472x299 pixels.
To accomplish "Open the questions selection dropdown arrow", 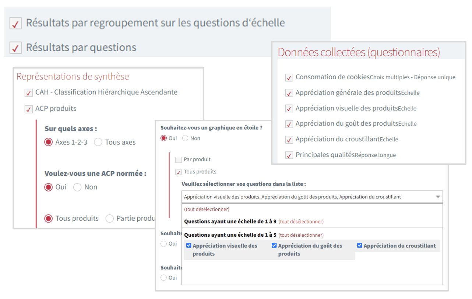I will click(x=438, y=197).
